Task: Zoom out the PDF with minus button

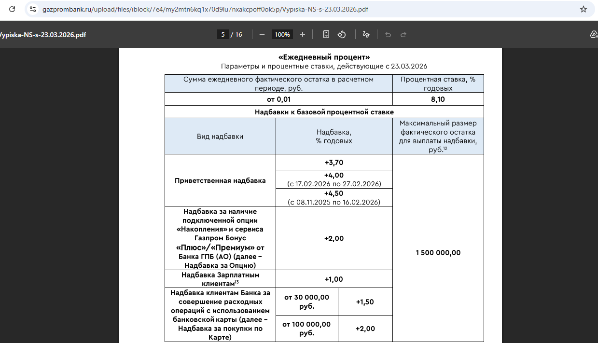Action: (262, 34)
